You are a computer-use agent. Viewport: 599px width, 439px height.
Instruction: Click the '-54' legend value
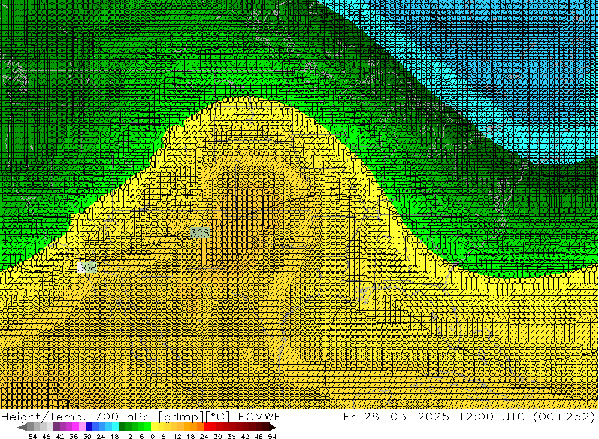30,437
